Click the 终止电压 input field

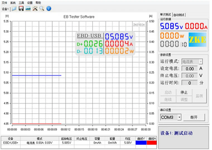coord(190,76)
